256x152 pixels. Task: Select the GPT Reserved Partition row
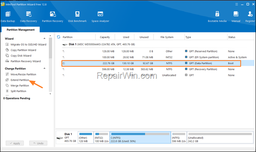point(158,51)
